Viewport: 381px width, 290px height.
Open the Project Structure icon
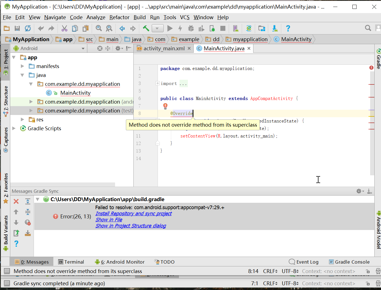pyautogui.click(x=262, y=28)
